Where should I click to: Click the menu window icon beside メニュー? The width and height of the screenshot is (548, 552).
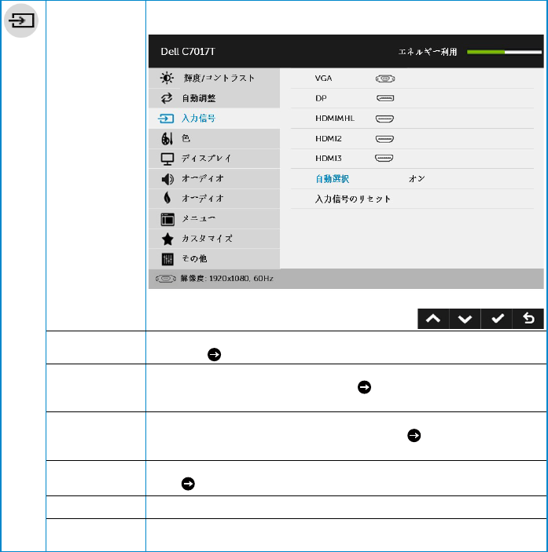(167, 219)
